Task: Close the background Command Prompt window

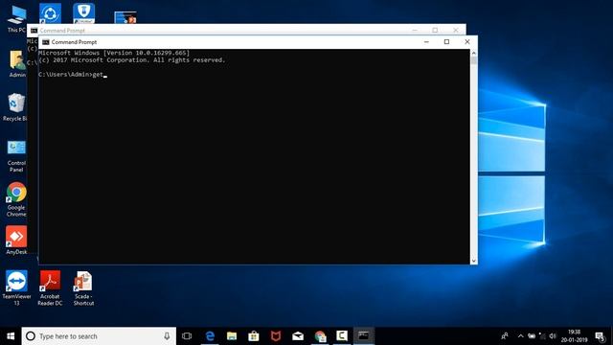Action: (x=456, y=30)
